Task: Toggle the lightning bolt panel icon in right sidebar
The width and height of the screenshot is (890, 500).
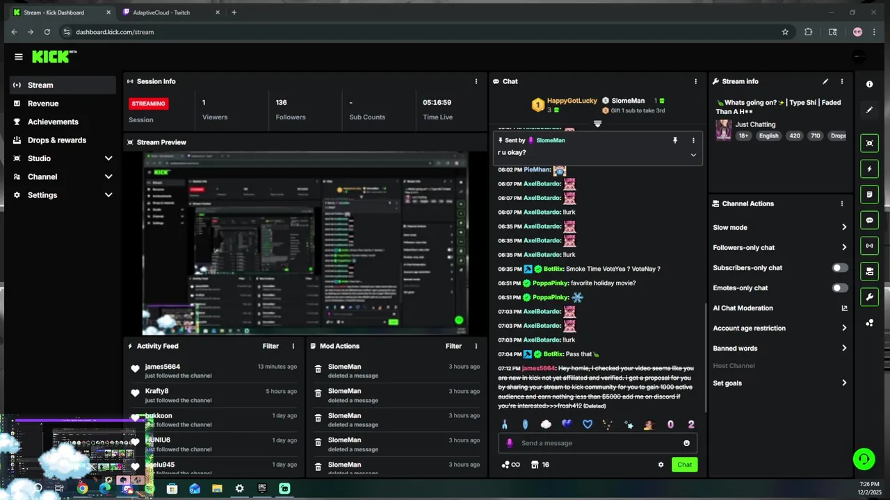Action: point(869,169)
